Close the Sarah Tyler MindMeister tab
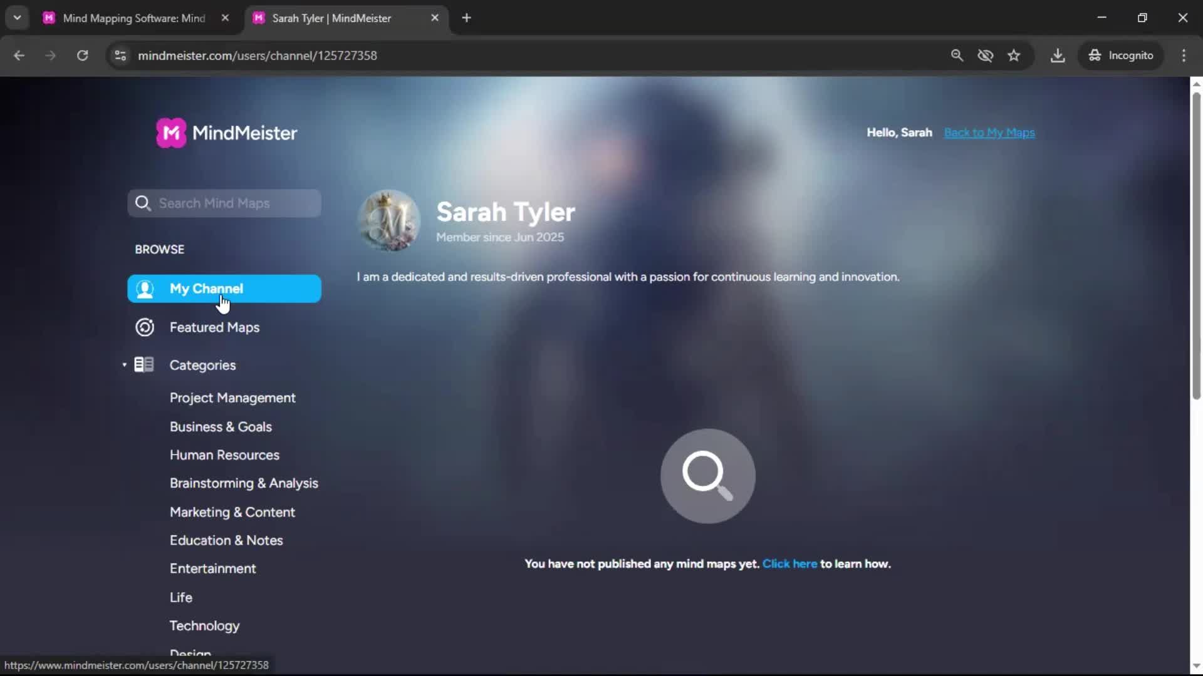The image size is (1203, 676). point(435,18)
